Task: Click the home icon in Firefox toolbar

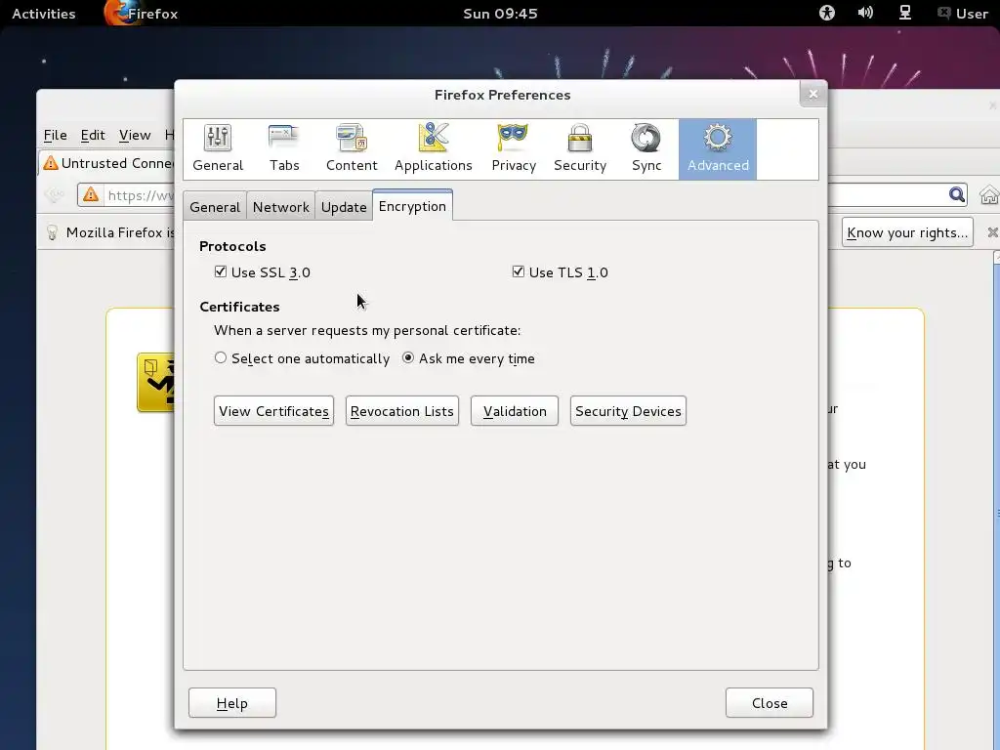Action: click(989, 195)
